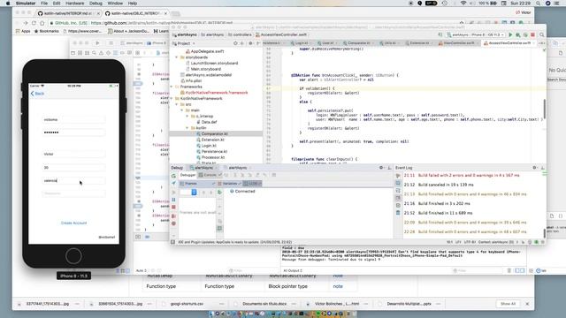The image size is (566, 318).
Task: Collapse the KotlinNativeFramework folder
Action: (x=172, y=98)
